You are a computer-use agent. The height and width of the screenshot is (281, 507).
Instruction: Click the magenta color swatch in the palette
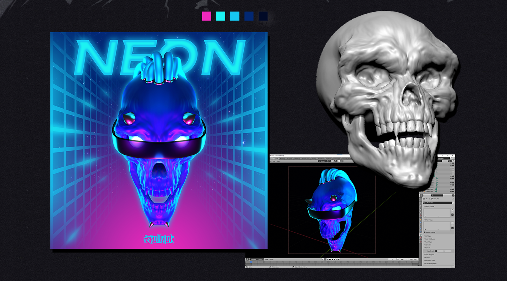click(206, 16)
